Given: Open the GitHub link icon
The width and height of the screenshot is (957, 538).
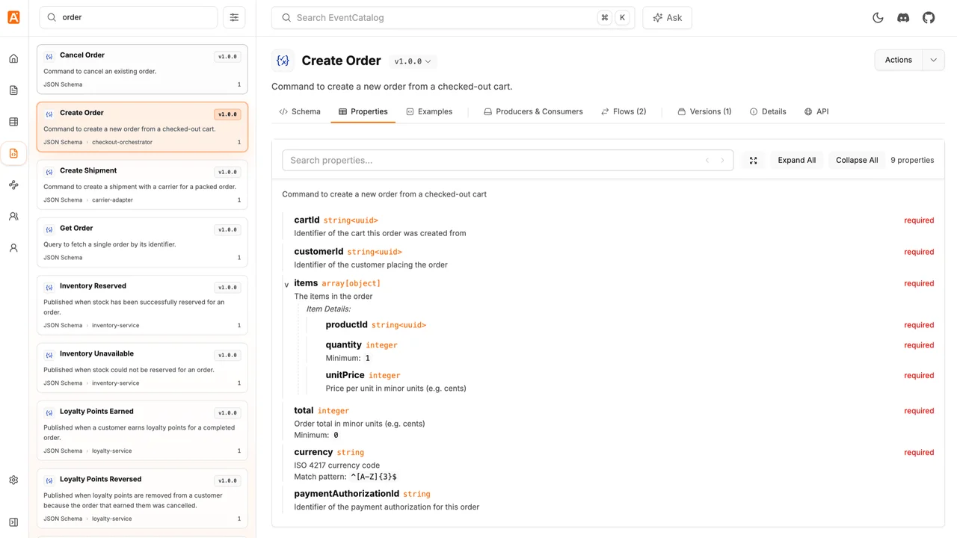Looking at the screenshot, I should point(929,18).
